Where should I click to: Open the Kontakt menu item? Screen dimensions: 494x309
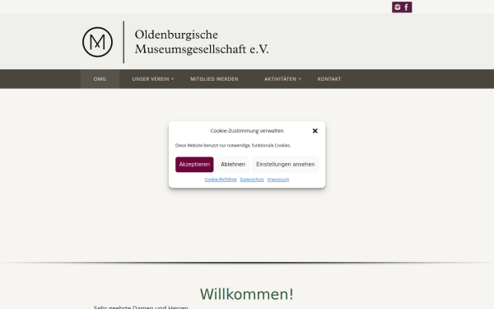coord(329,79)
